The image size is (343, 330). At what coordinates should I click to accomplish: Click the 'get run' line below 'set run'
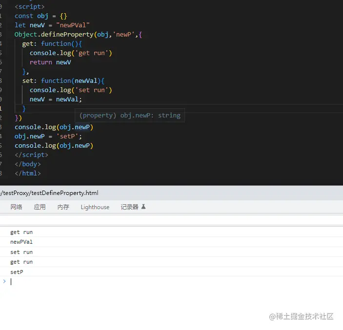(21, 262)
